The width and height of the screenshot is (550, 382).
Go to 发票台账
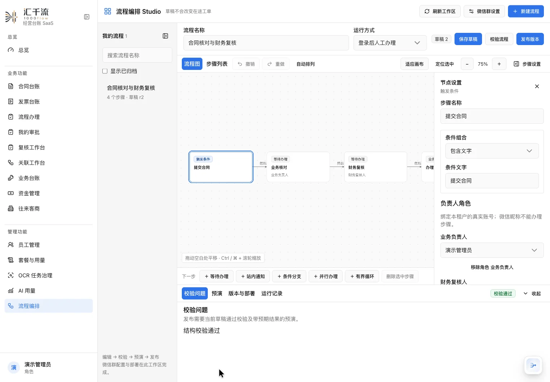click(49, 102)
